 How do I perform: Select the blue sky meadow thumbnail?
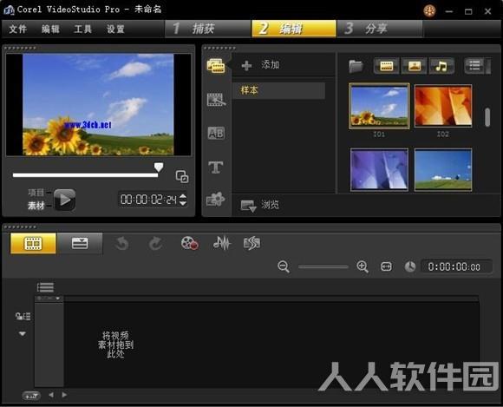(x=443, y=169)
